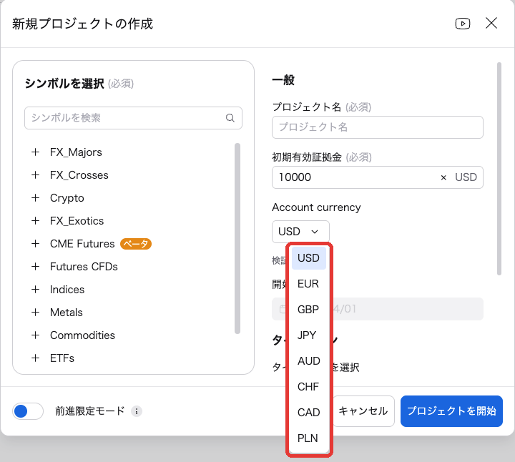Expand the ETFs group
The width and height of the screenshot is (515, 462).
point(36,358)
